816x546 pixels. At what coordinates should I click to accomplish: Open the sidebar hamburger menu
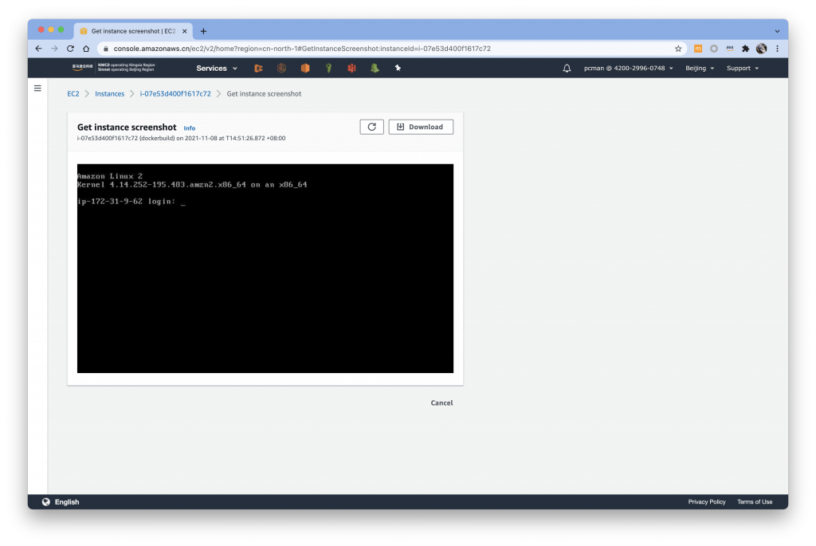(37, 88)
